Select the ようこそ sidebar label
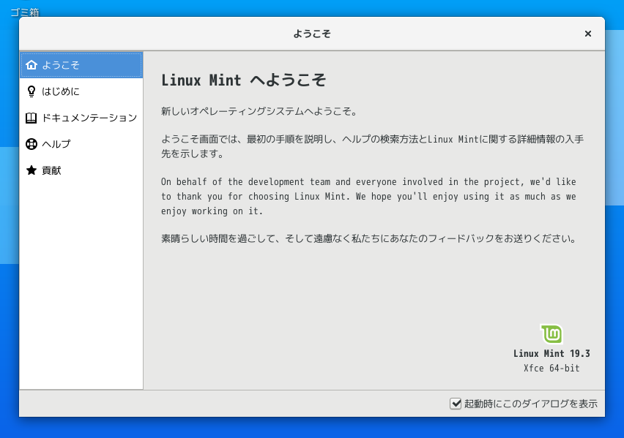624x438 pixels. pyautogui.click(x=61, y=65)
